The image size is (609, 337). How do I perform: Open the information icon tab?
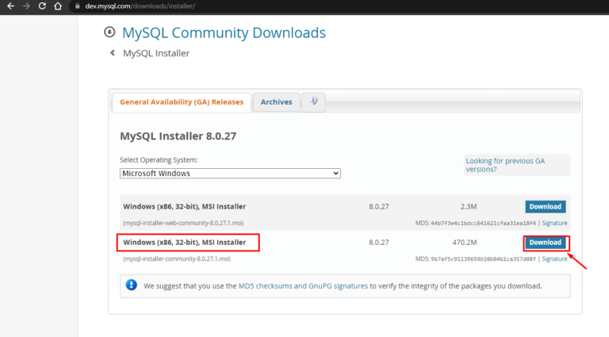coord(313,102)
